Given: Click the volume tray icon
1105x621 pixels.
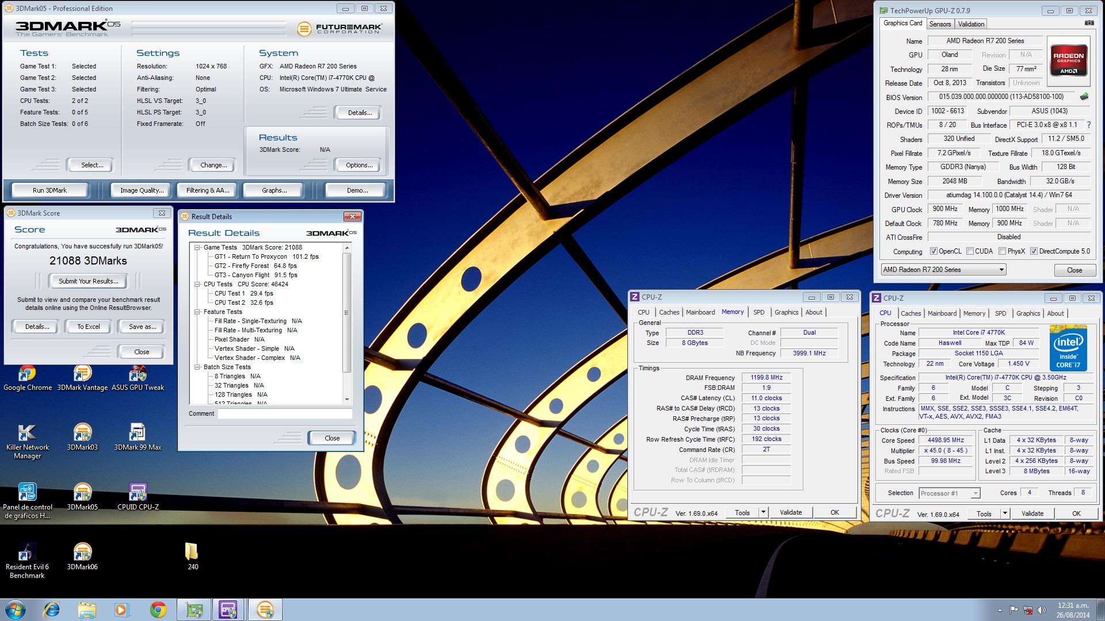Looking at the screenshot, I should [1041, 610].
